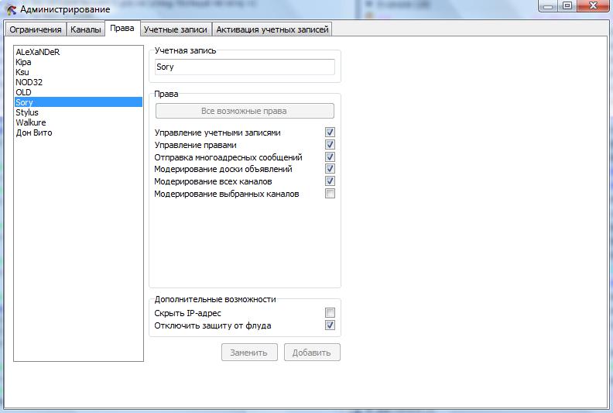Switch to the Ограничения tab
Screen dimensions: 613x413
coord(35,30)
